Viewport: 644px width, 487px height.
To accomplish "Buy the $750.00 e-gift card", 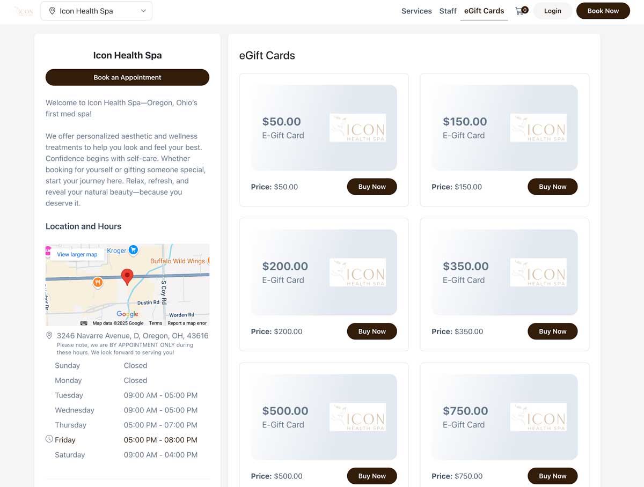I will coord(553,476).
